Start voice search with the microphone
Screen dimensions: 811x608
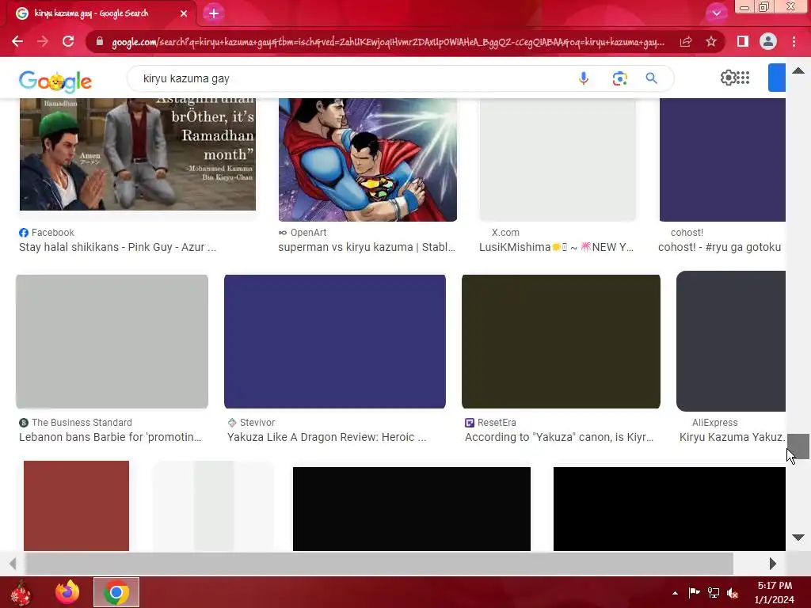tap(584, 78)
